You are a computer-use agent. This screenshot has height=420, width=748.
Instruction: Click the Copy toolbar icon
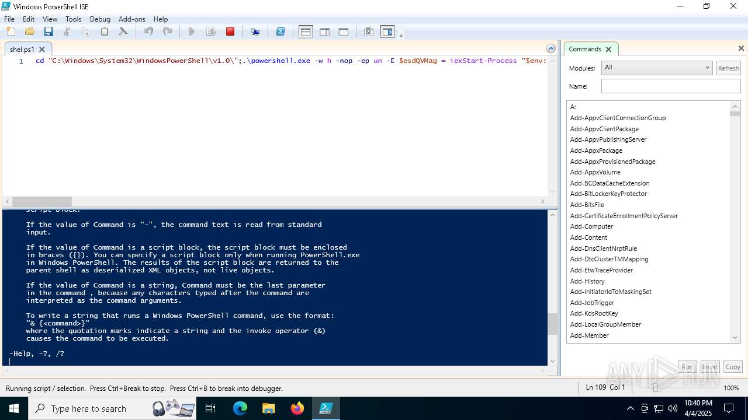(x=85, y=32)
